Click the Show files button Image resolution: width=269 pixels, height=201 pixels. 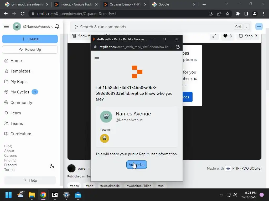click(82, 36)
